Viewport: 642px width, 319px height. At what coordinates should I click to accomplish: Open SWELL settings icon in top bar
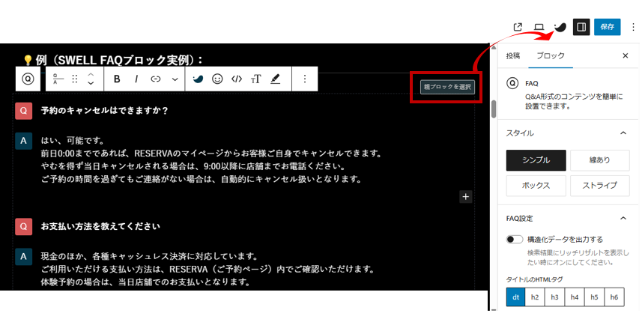point(560,27)
